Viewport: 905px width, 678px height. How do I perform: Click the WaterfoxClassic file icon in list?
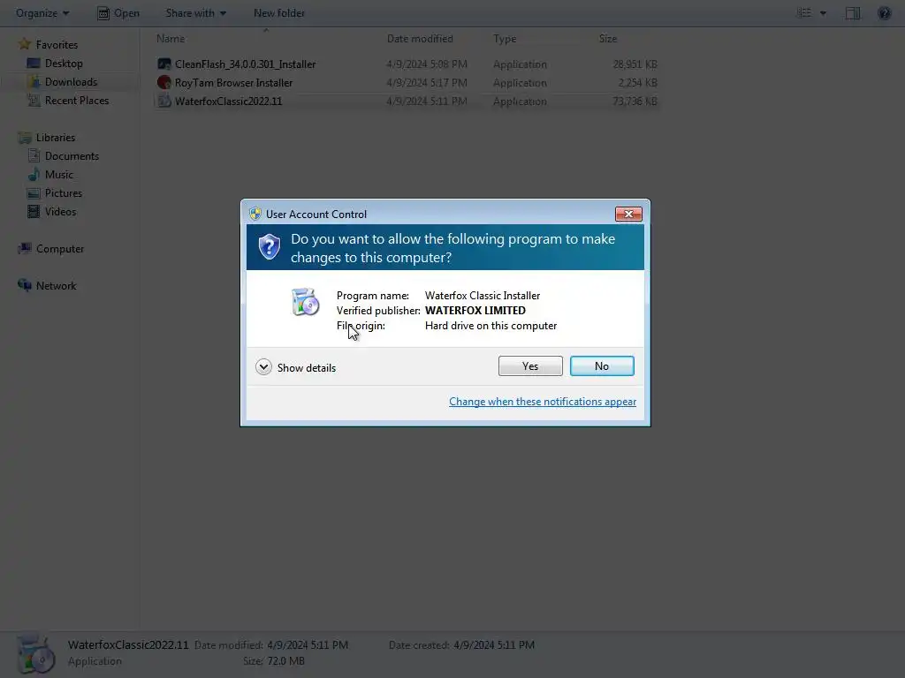tap(164, 101)
